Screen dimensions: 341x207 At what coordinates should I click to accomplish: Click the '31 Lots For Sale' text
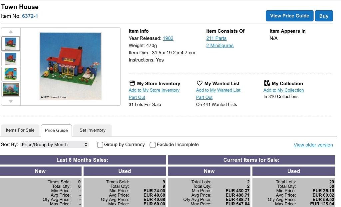145,104
